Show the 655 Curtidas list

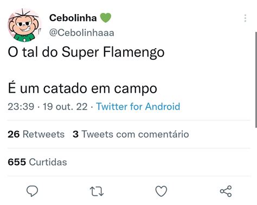point(37,162)
